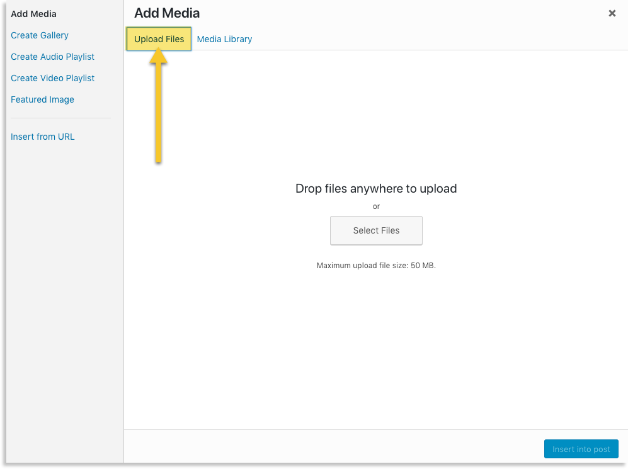Image resolution: width=628 pixels, height=469 pixels.
Task: Click the 'or' text above Select Files
Action: (x=376, y=206)
